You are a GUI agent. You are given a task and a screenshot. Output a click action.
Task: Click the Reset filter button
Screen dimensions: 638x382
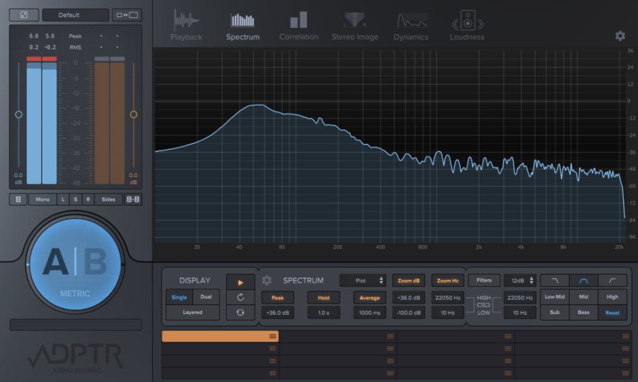coord(612,313)
